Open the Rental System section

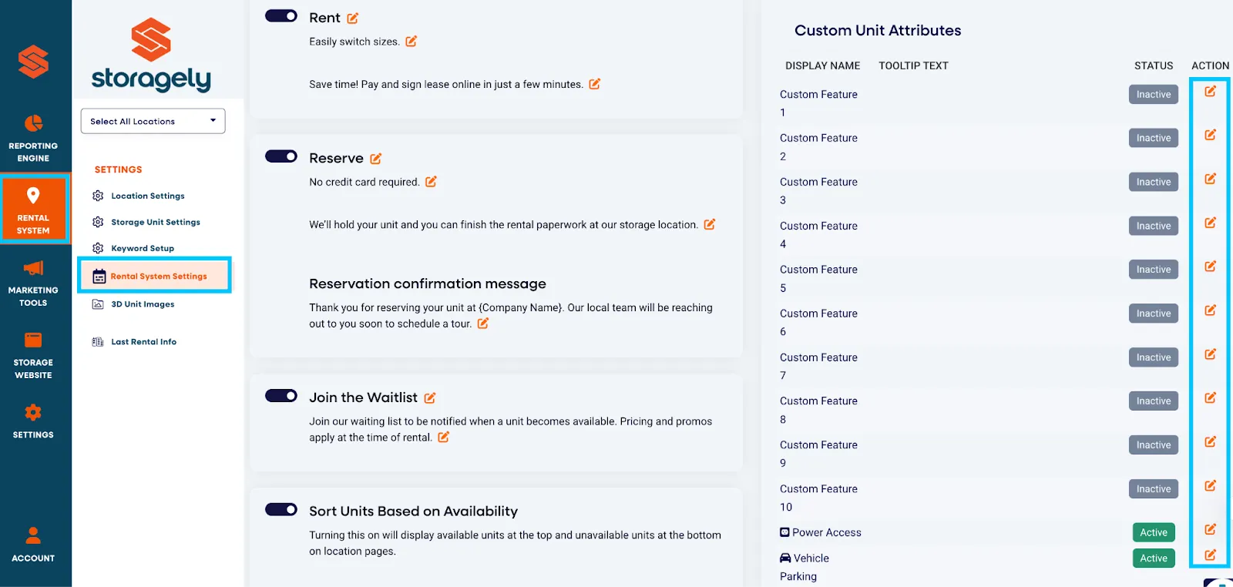35,209
